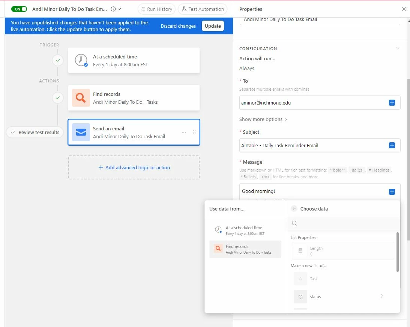Click the Length property icon
This screenshot has width=410, height=327.
[300, 251]
